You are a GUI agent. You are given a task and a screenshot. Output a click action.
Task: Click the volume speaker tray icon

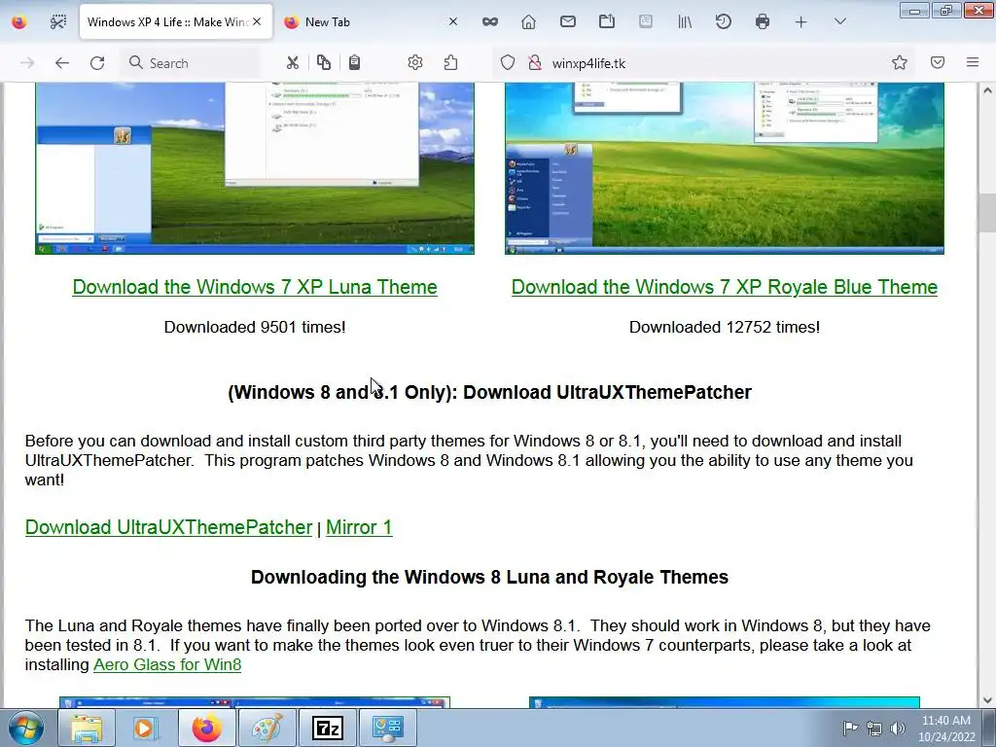tap(897, 728)
